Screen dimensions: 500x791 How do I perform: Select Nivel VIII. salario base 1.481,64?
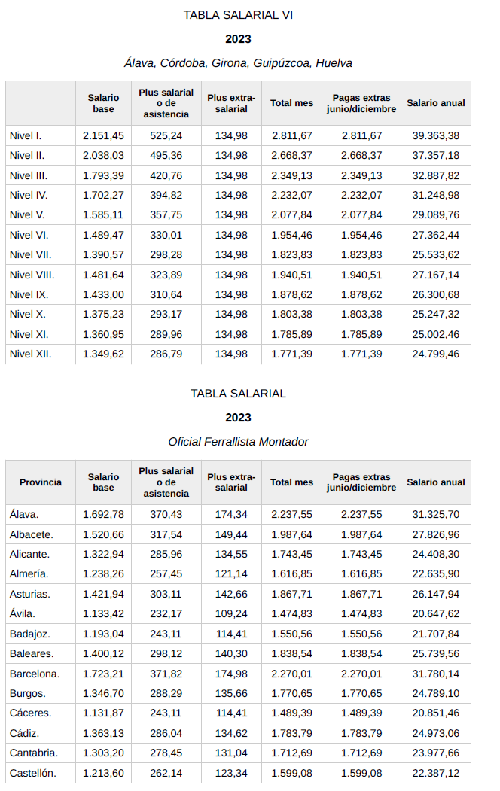(103, 274)
